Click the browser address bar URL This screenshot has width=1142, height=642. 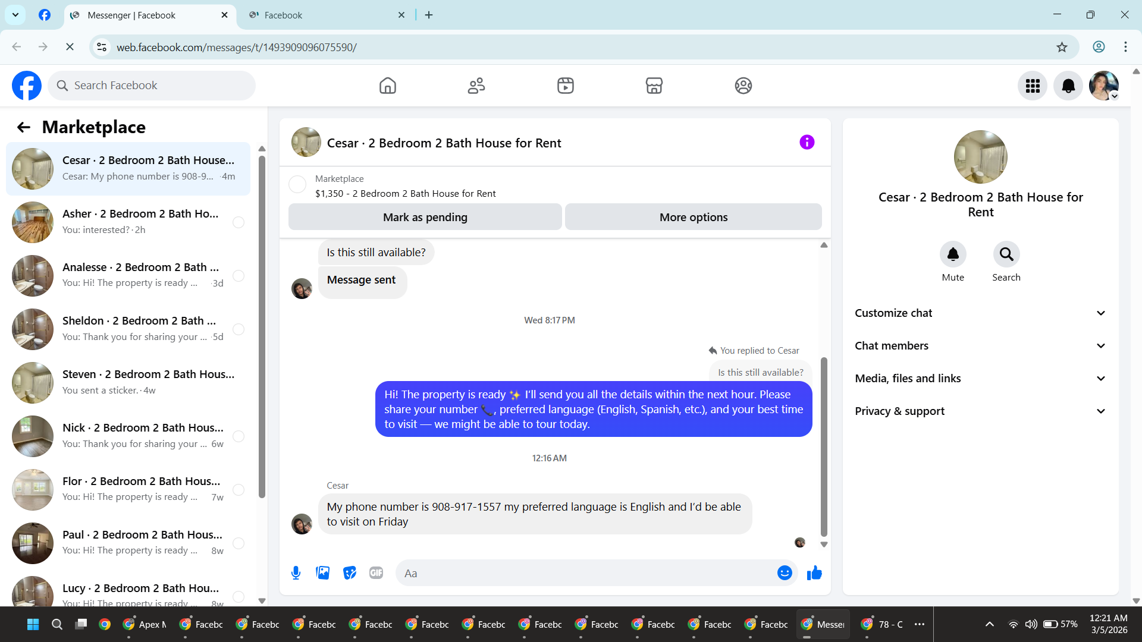click(237, 47)
